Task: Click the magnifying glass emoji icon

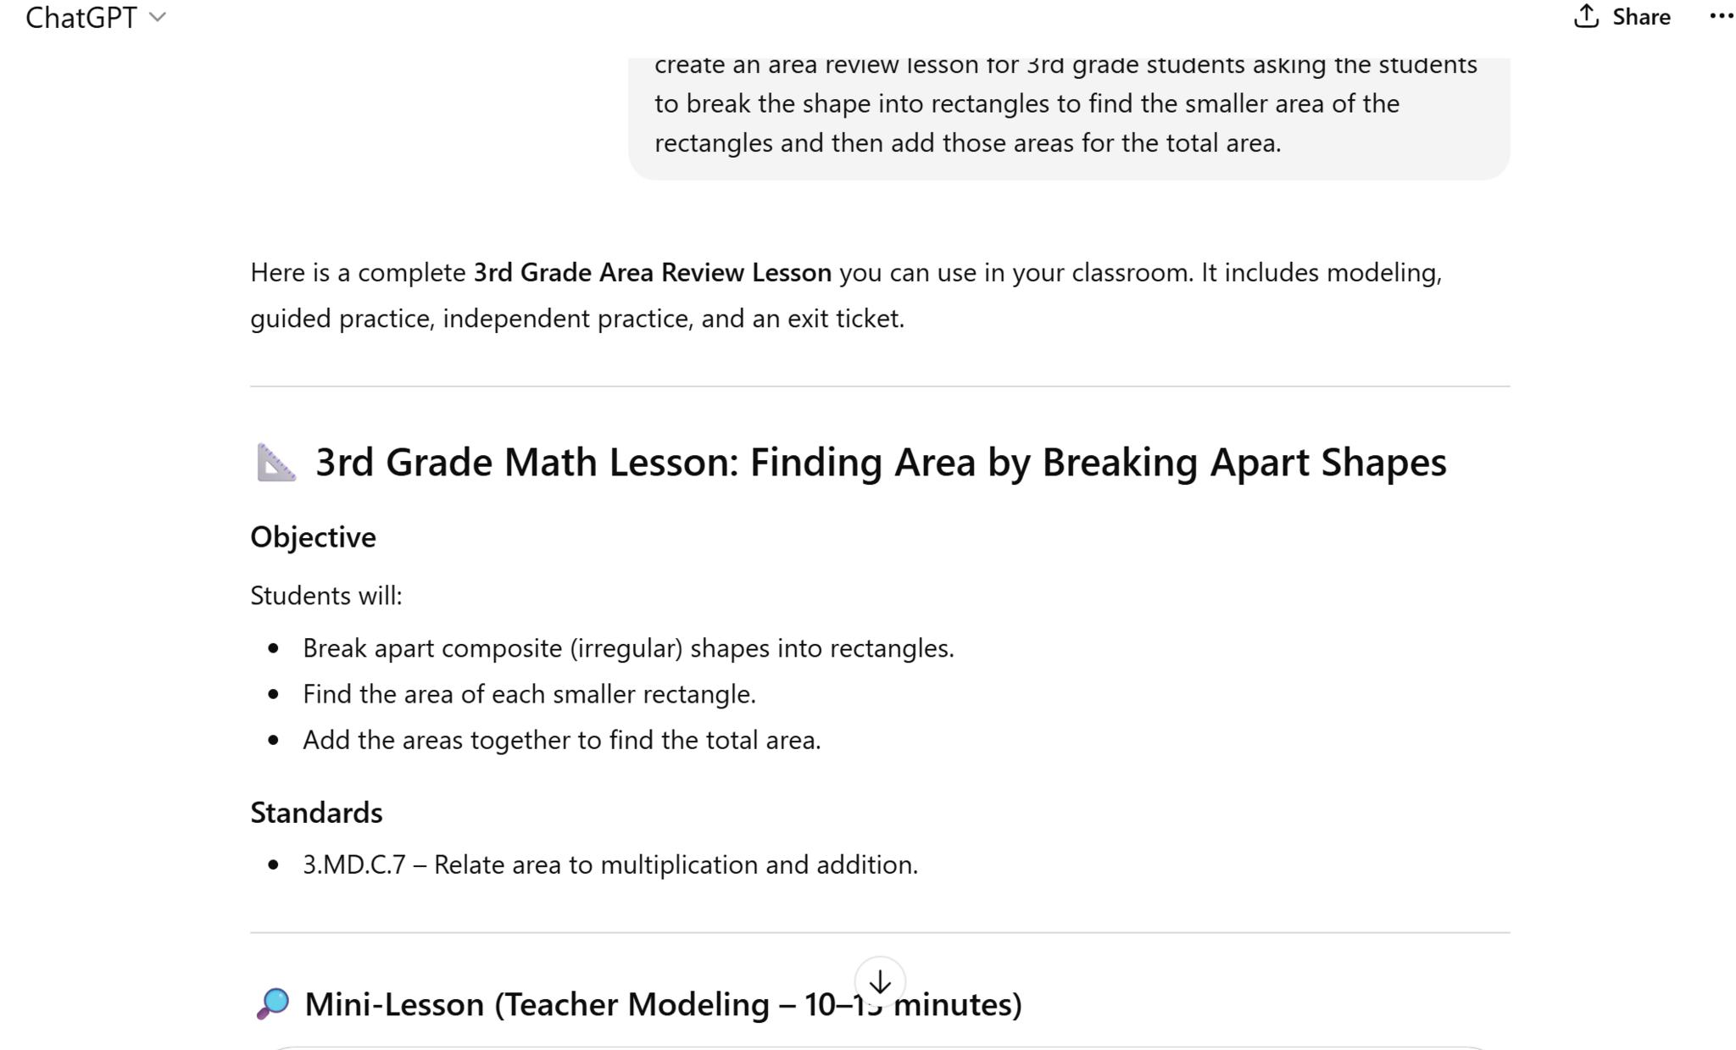Action: point(273,1004)
